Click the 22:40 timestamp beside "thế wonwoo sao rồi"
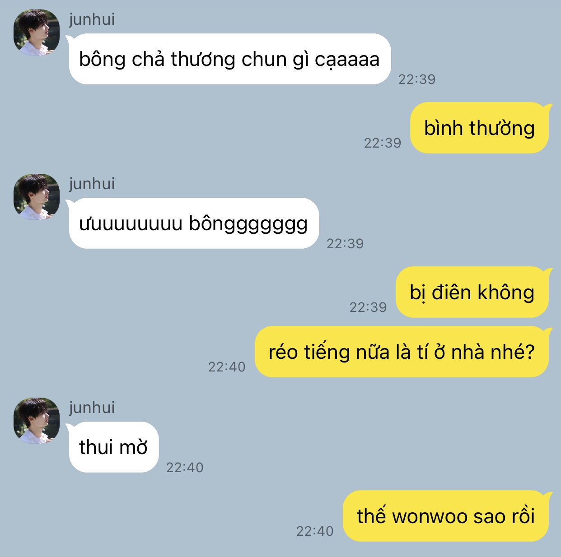This screenshot has height=557, width=561. pyautogui.click(x=315, y=531)
